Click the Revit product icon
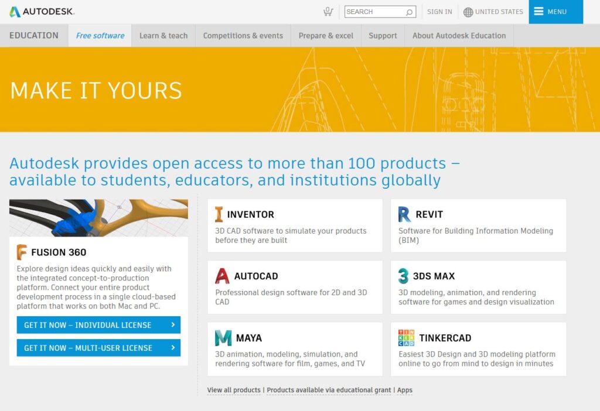Viewport: 600px width, 411px height. [x=404, y=214]
